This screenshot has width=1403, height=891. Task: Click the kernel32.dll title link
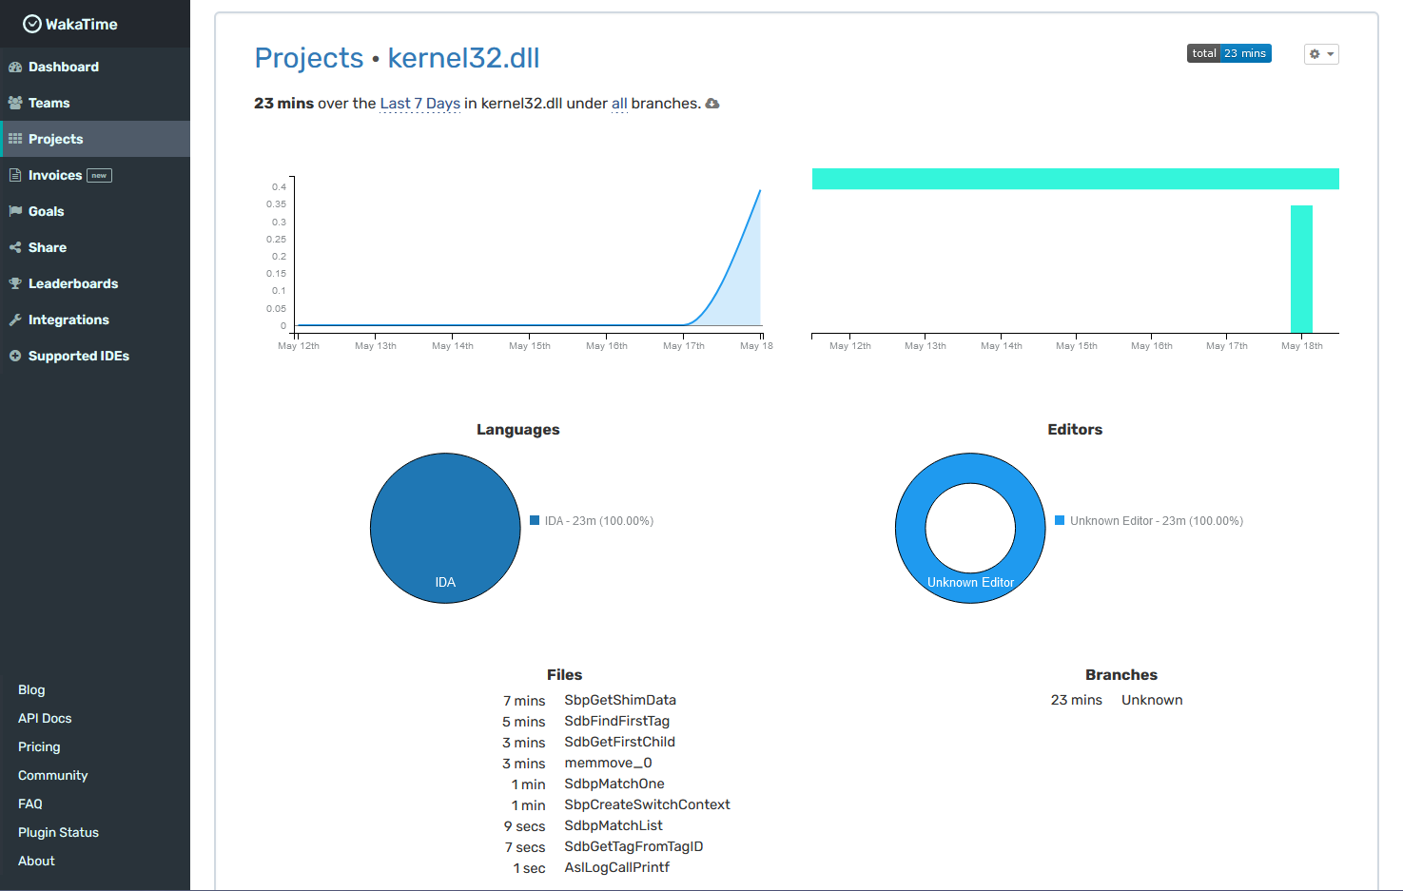pos(463,58)
